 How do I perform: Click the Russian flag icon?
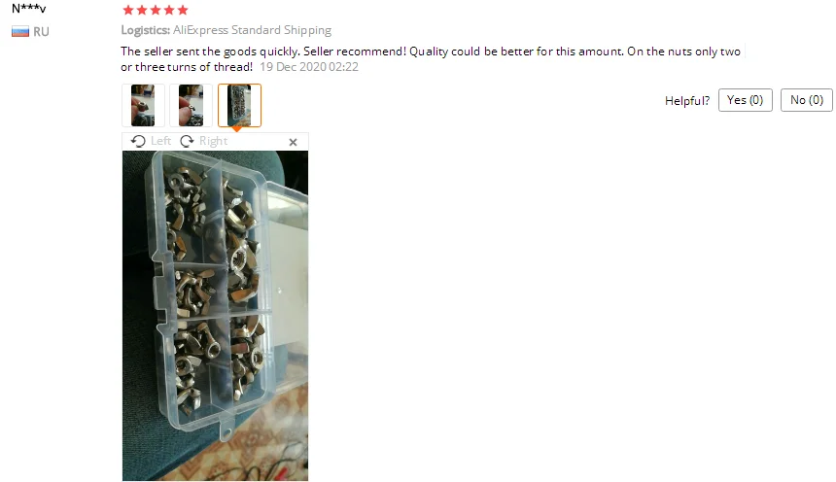[x=20, y=31]
